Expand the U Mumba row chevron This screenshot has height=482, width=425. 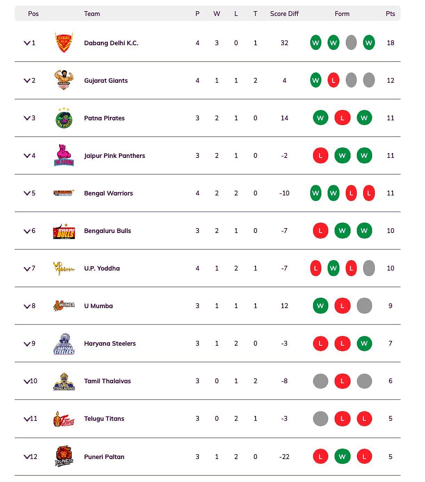click(27, 306)
